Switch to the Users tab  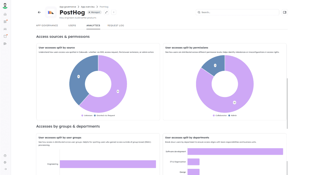click(72, 25)
